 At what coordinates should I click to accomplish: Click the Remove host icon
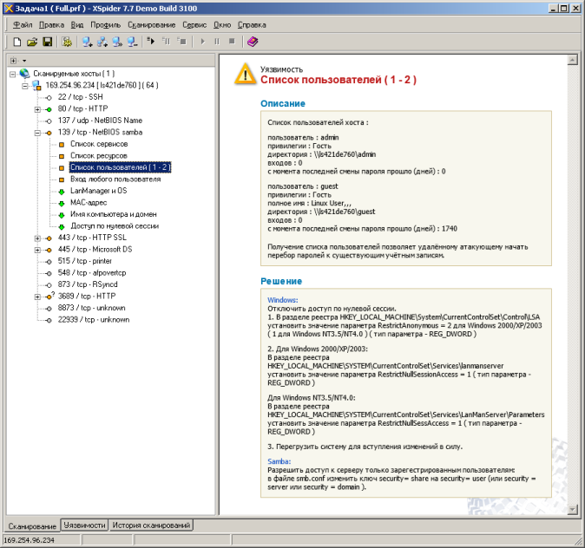[x=132, y=42]
